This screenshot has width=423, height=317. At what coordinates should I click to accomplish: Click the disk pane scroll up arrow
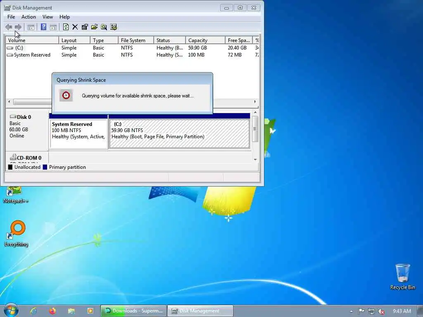pos(255,112)
